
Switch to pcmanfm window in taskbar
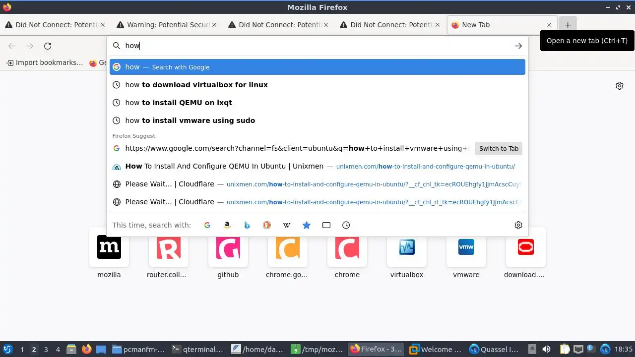pos(139,349)
